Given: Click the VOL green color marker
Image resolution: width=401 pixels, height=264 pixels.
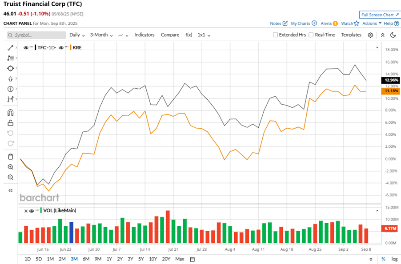Looking at the screenshot, I should 41,211.
